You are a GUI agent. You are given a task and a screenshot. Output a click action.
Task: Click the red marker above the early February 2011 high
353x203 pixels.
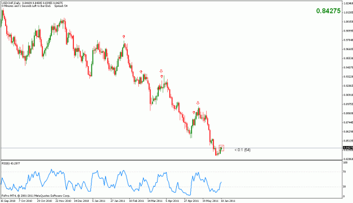[123, 37]
